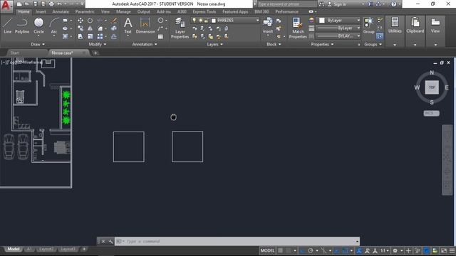The height and width of the screenshot is (256, 456).
Task: Click the MODEL space button
Action: point(267,250)
